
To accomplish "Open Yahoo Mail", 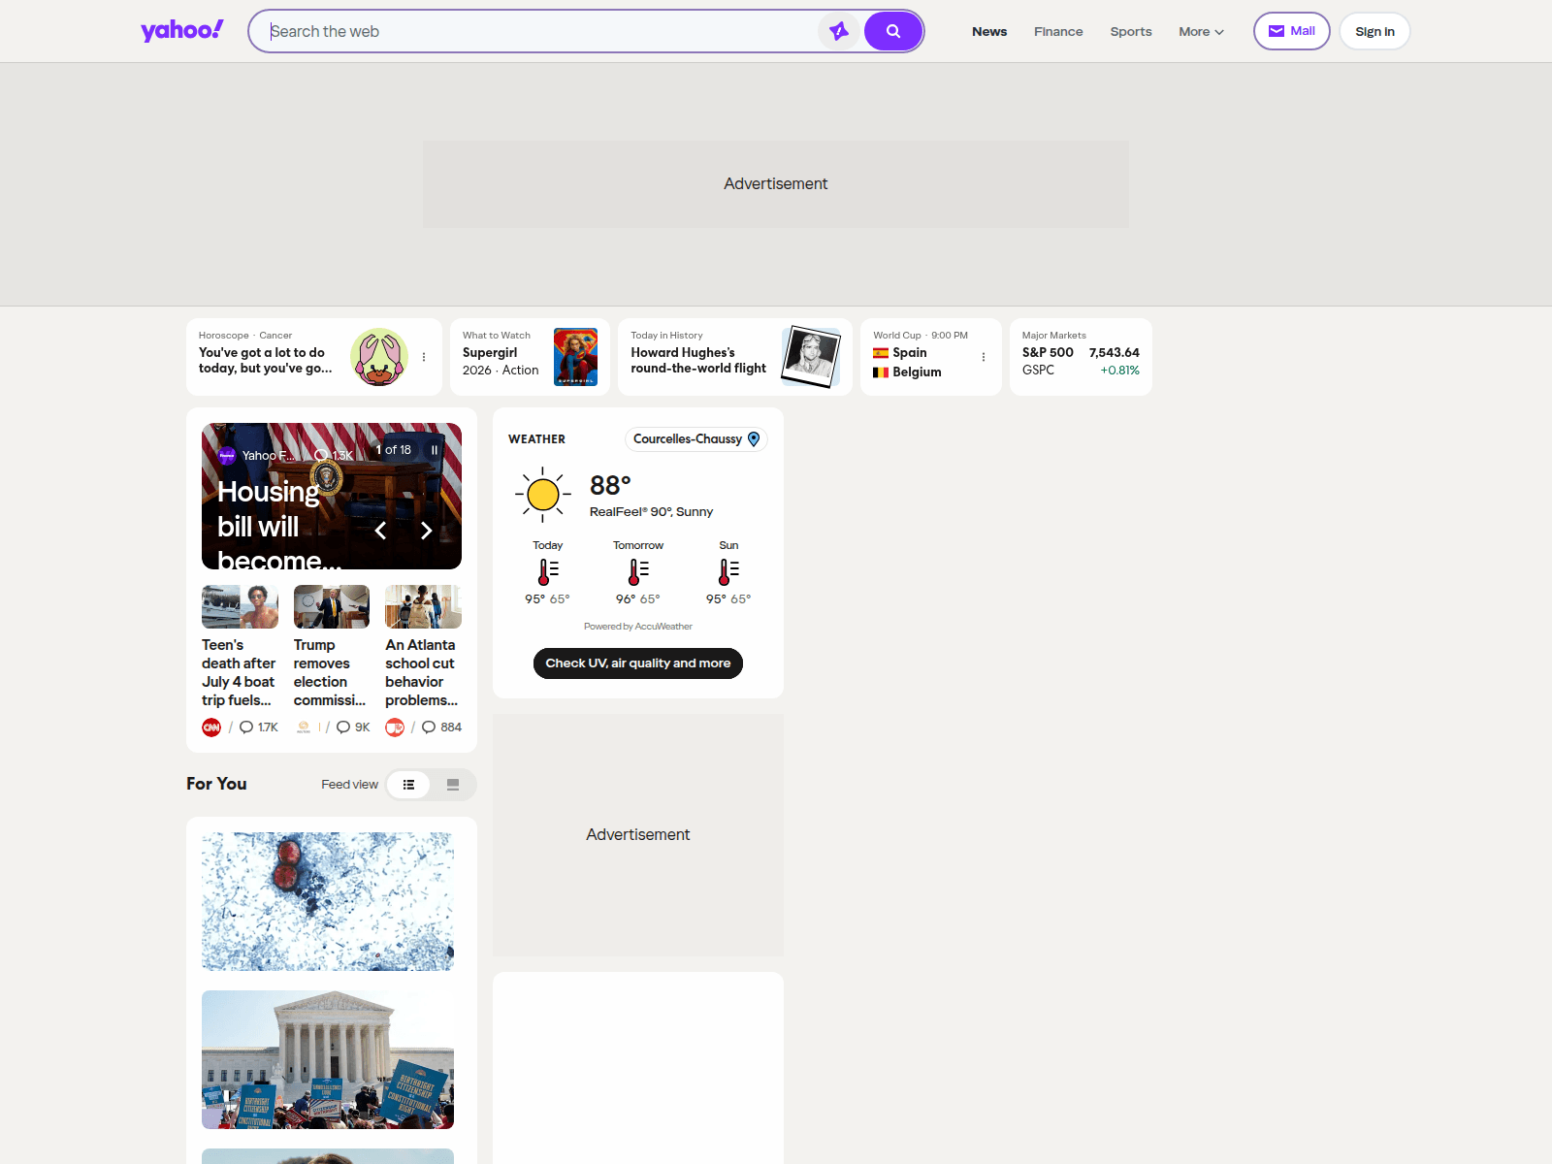I will pyautogui.click(x=1291, y=31).
